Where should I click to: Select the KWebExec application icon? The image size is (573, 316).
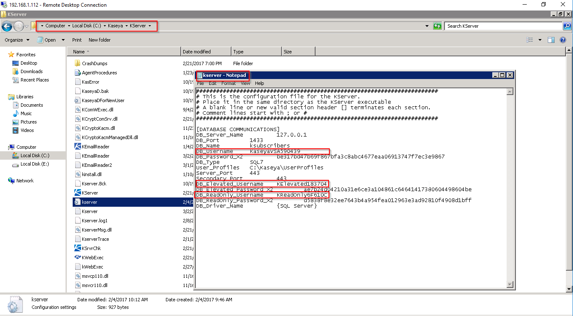(x=77, y=258)
